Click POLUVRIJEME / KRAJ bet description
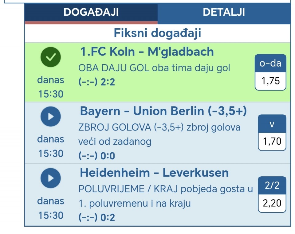The width and height of the screenshot is (295, 234). tap(165, 196)
